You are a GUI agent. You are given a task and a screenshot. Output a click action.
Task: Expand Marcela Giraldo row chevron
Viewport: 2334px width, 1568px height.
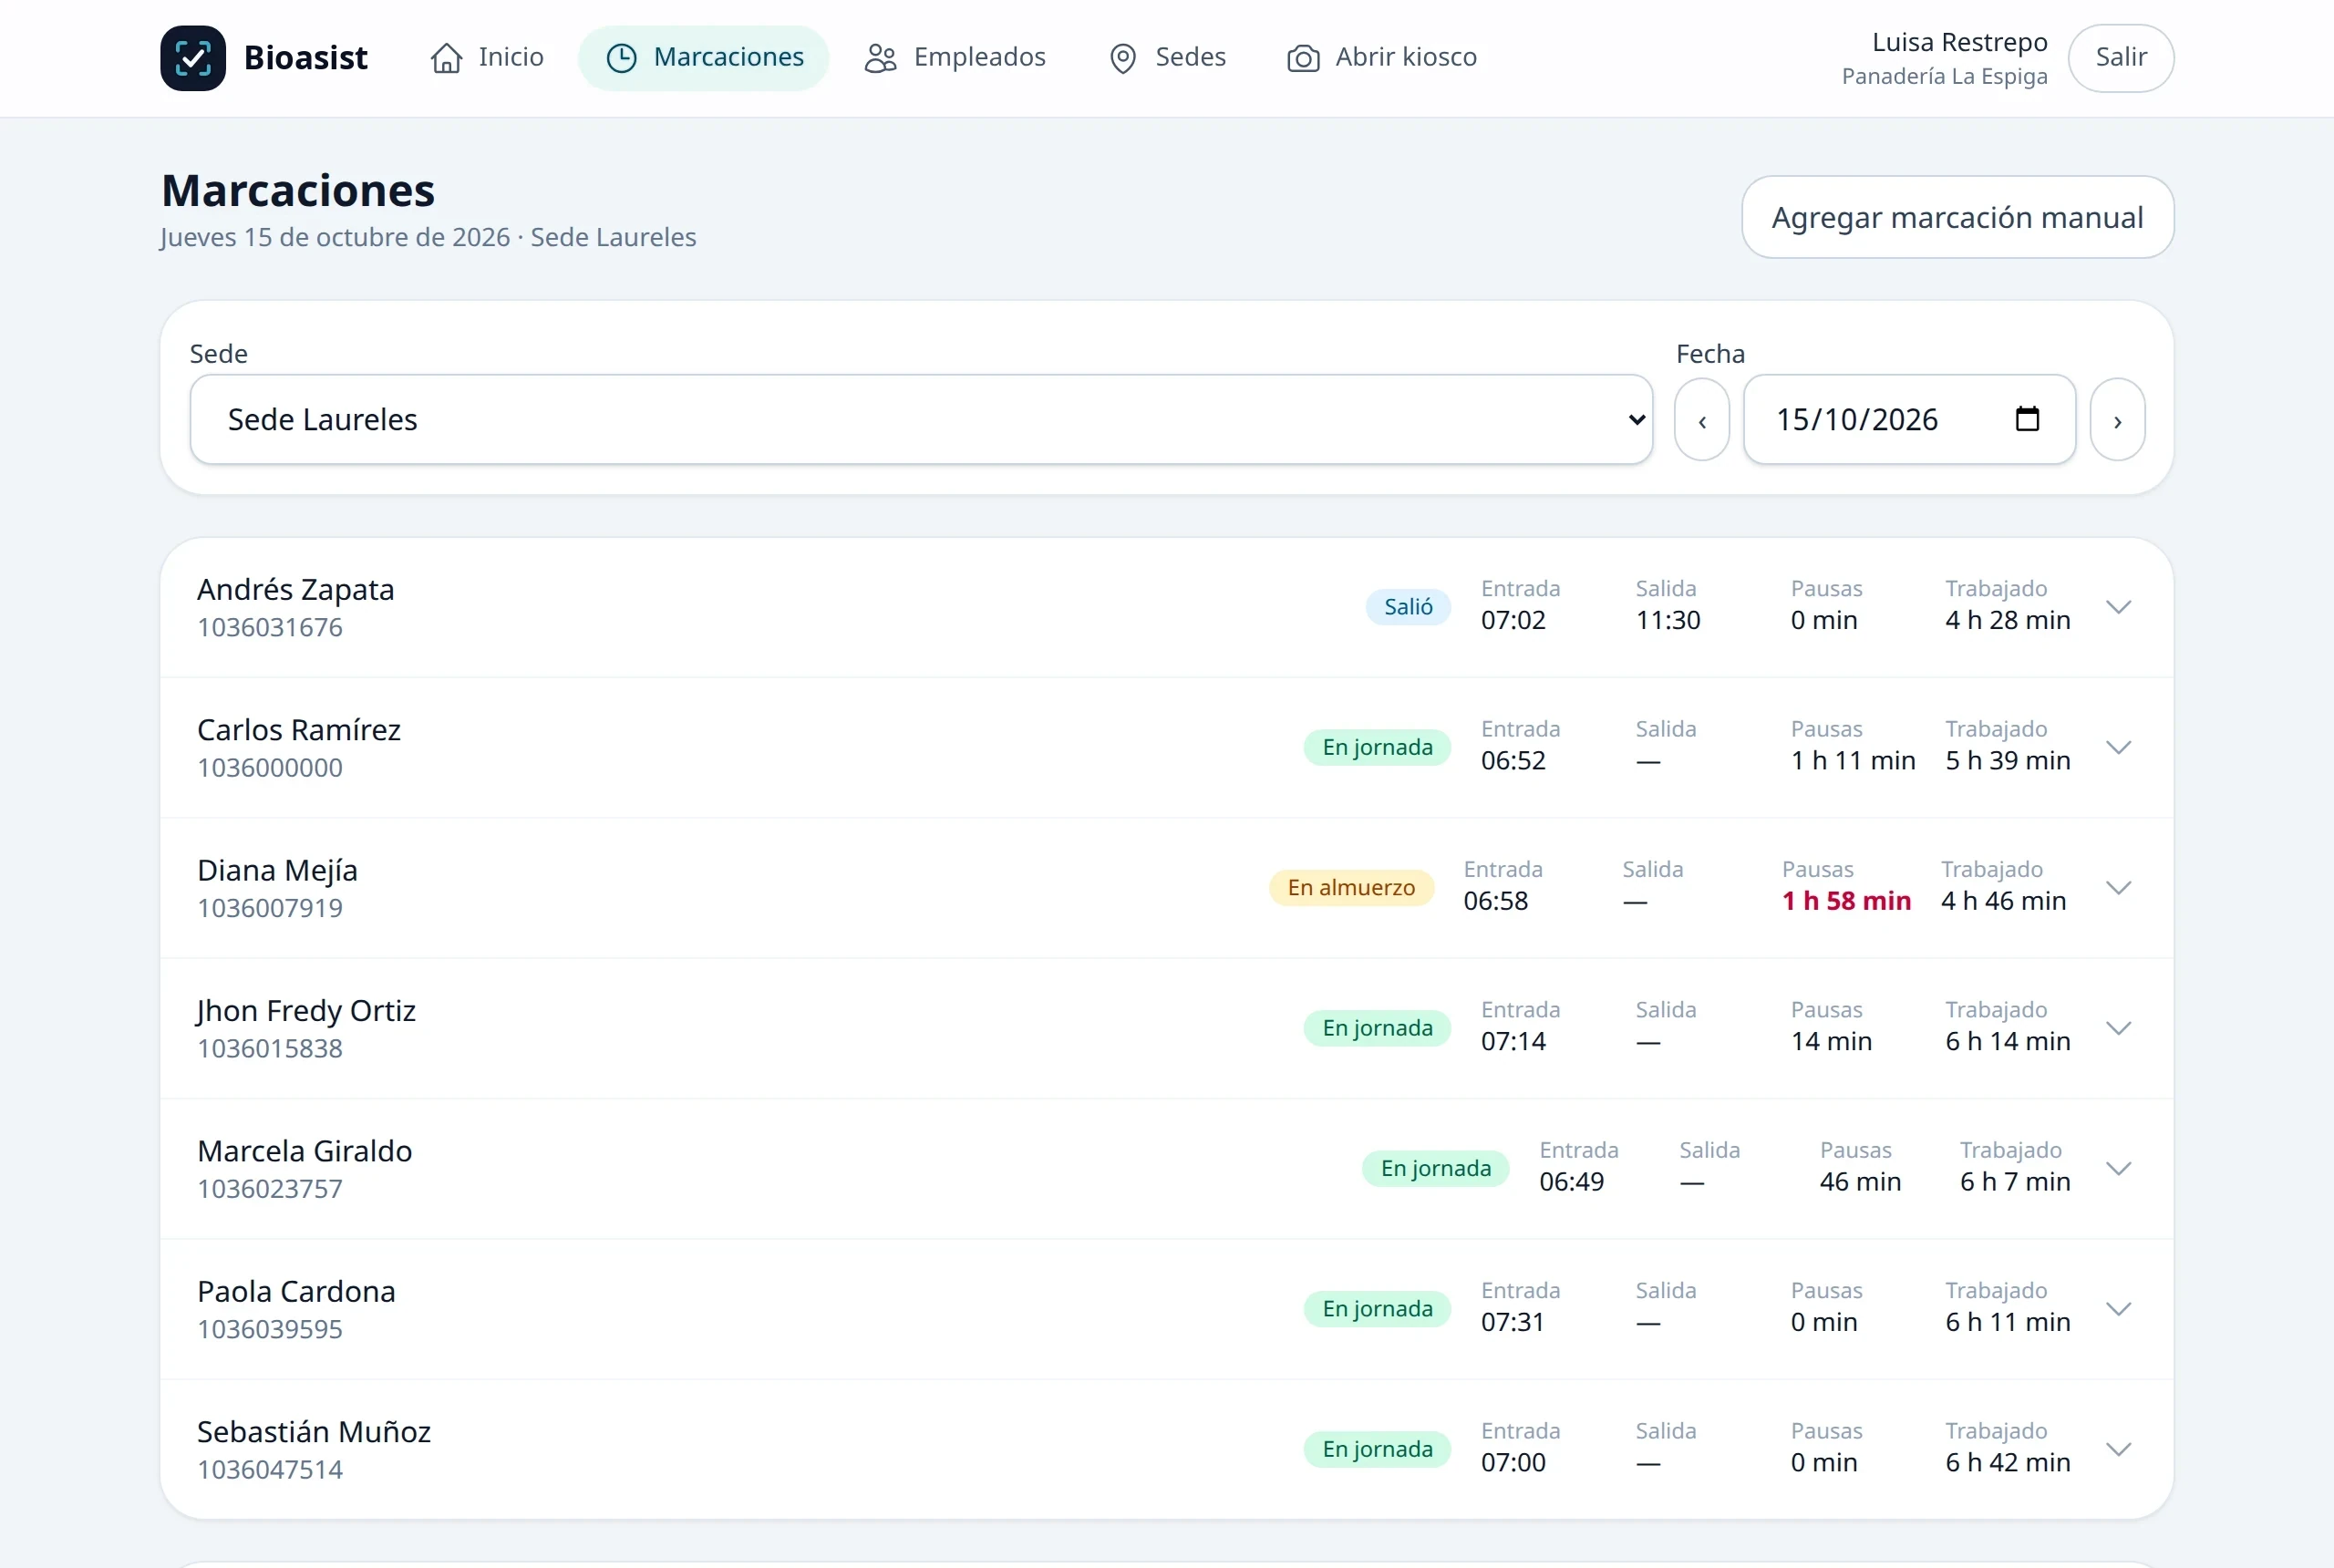tap(2118, 1168)
